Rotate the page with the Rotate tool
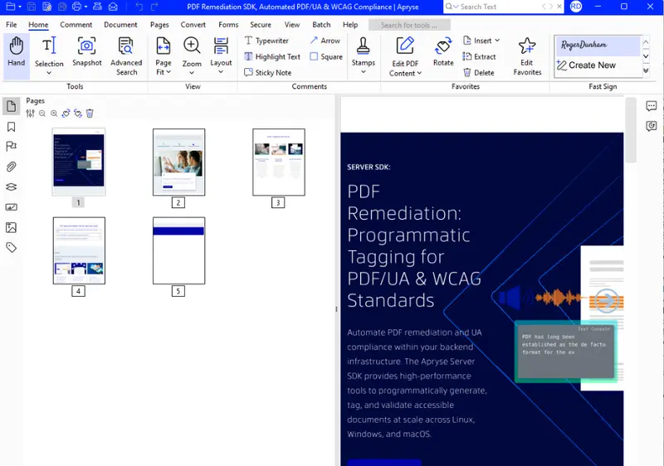Viewport: 664px width, 466px height. click(443, 52)
